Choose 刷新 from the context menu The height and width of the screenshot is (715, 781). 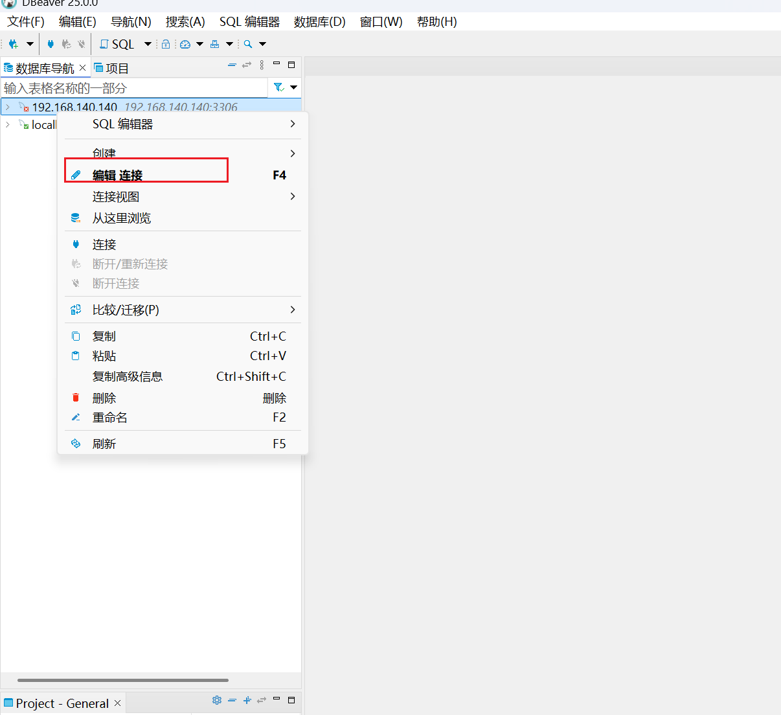tap(183, 444)
